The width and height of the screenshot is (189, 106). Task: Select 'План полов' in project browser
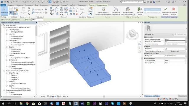coord(15,51)
